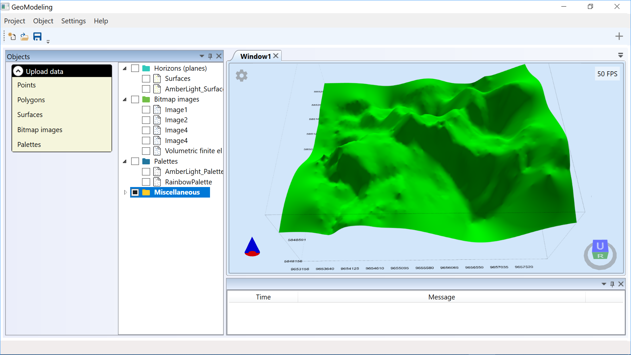Collapse the Palettes tree node

125,161
